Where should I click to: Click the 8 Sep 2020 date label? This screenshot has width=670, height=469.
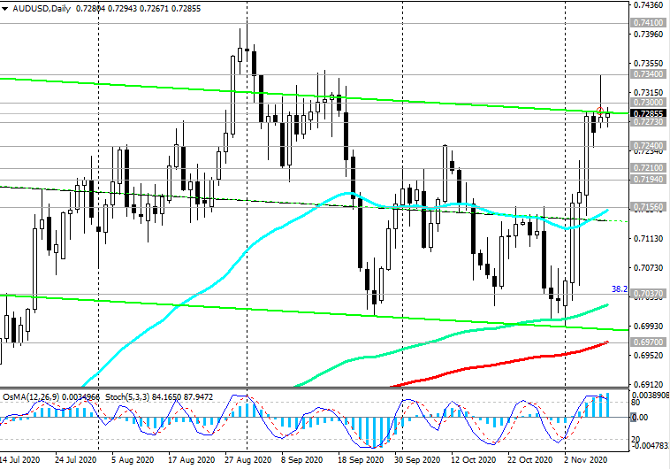pos(301,460)
